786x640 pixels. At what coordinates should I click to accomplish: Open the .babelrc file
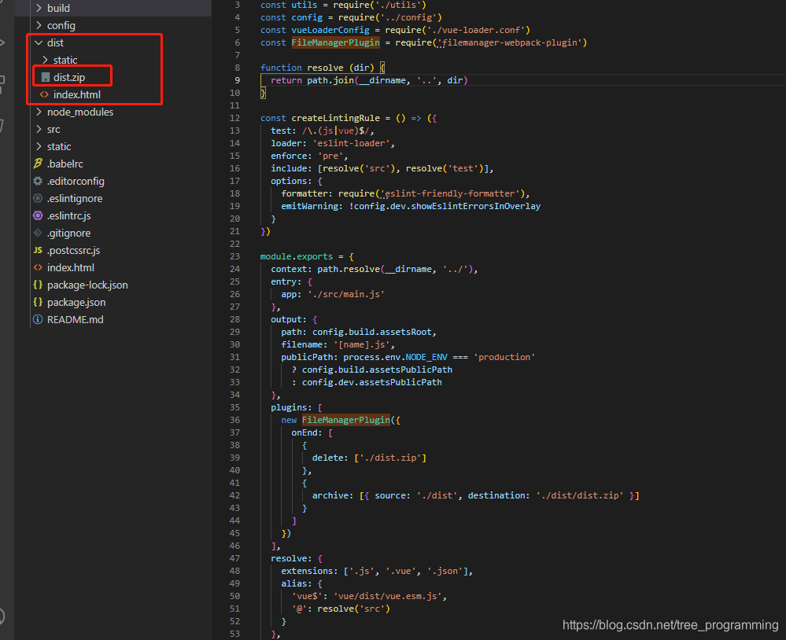click(x=65, y=164)
